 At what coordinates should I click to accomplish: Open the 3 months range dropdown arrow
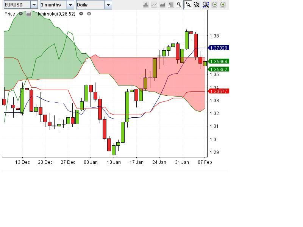70,5
